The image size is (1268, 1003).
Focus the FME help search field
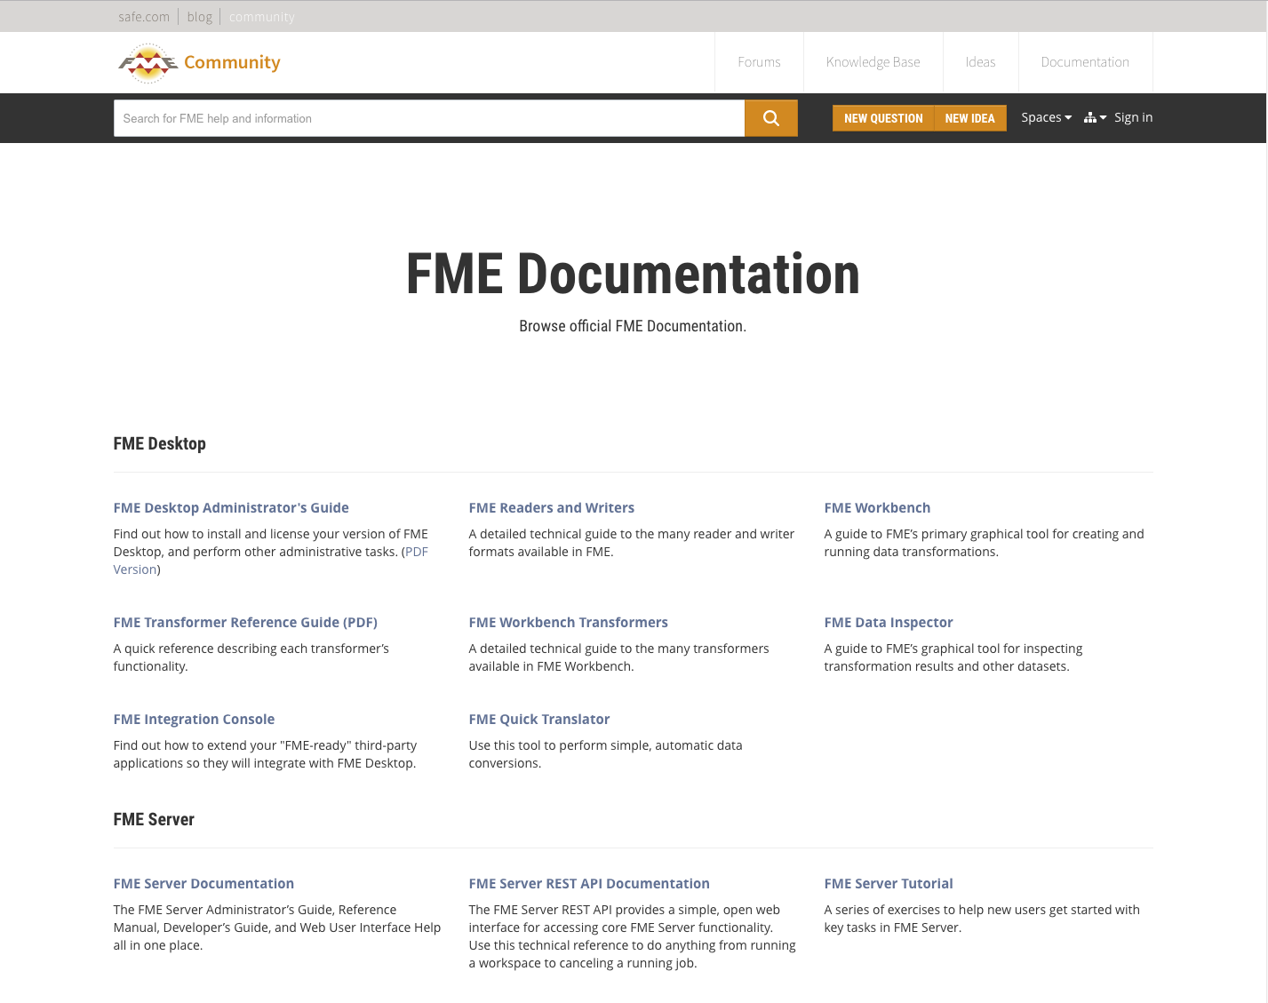429,118
